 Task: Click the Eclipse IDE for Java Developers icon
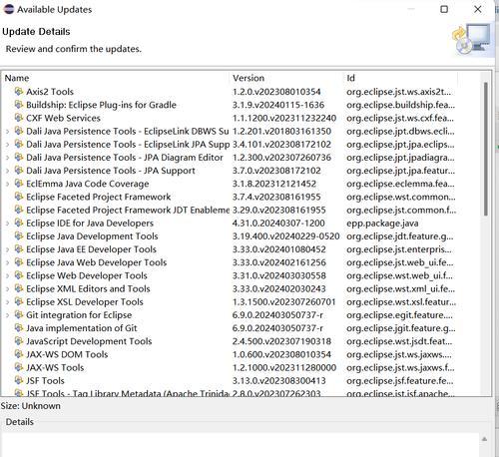(x=19, y=223)
